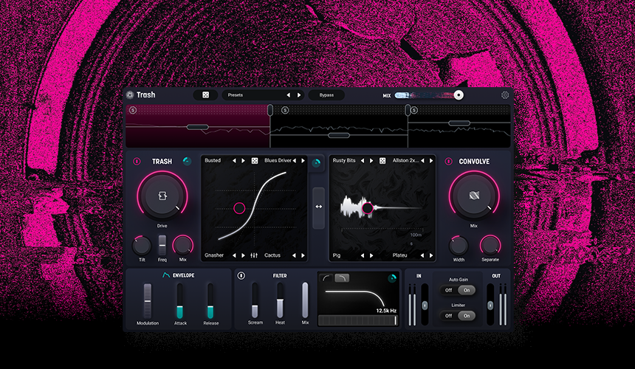Image resolution: width=635 pixels, height=369 pixels.
Task: Click the convolve XY pad pink node
Action: [x=367, y=208]
